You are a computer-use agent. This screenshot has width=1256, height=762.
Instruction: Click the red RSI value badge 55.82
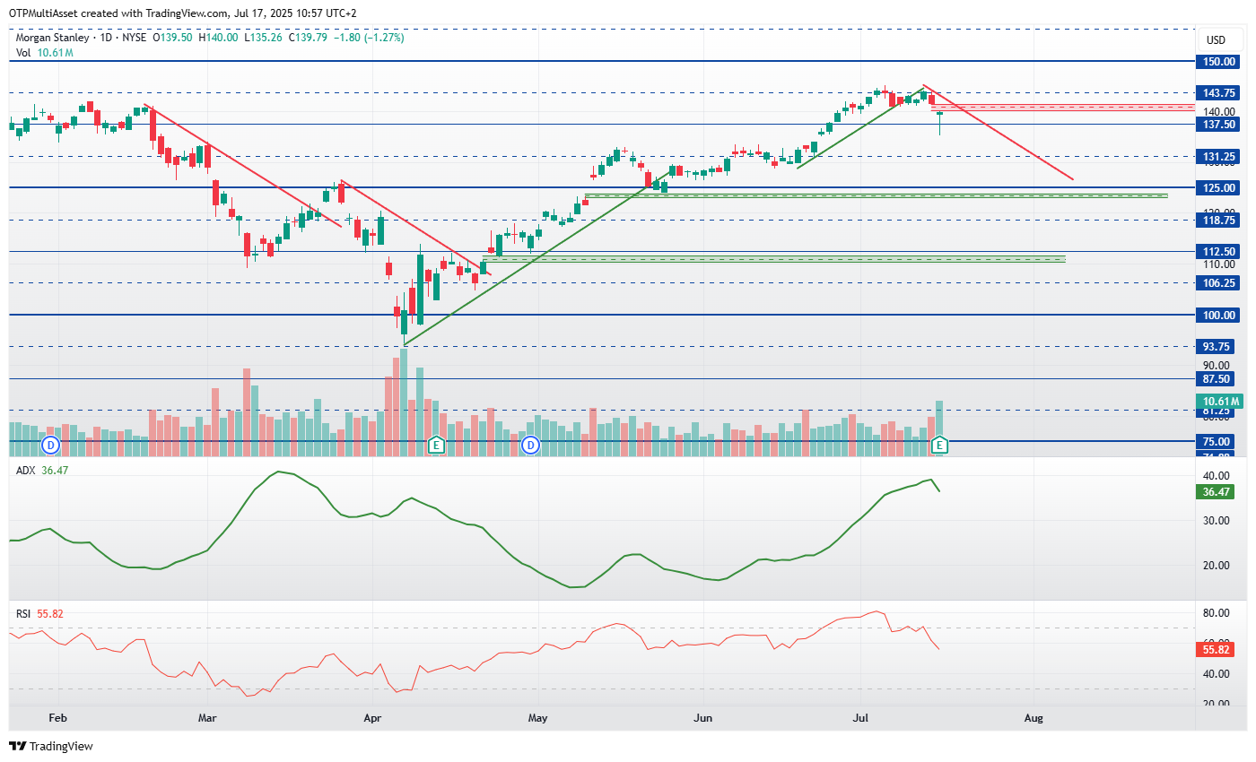1216,649
